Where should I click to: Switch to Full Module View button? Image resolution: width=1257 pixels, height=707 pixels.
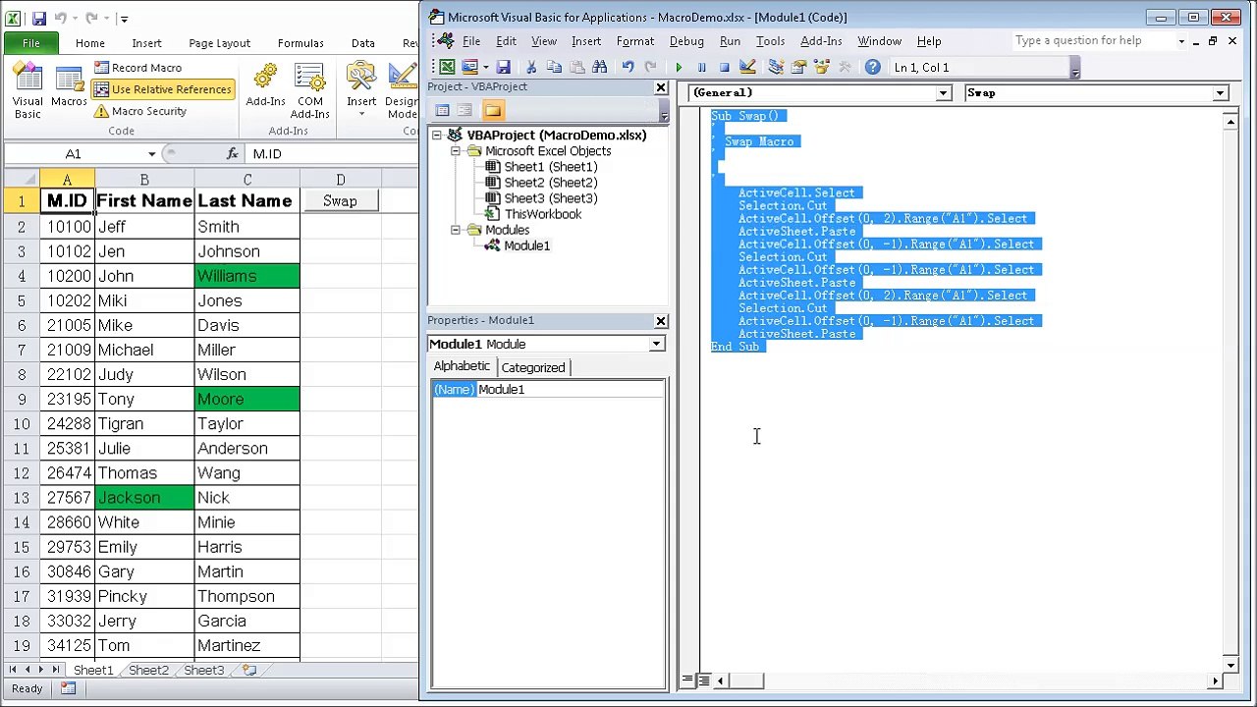click(704, 680)
